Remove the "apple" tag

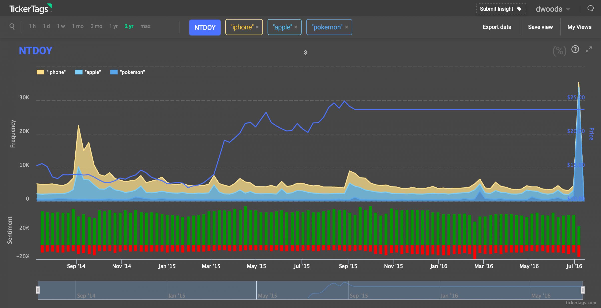pos(296,27)
